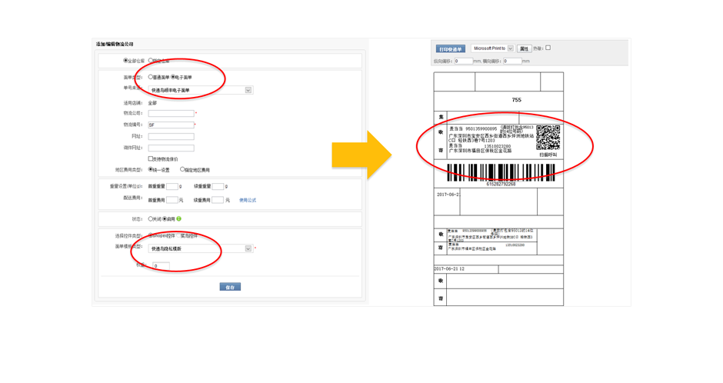Click the 保存 button
723x383 pixels.
(x=230, y=287)
